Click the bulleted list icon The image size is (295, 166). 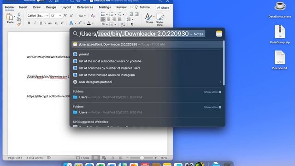[103, 14]
